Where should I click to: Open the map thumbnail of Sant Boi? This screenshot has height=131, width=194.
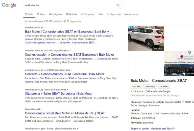pos(179,57)
